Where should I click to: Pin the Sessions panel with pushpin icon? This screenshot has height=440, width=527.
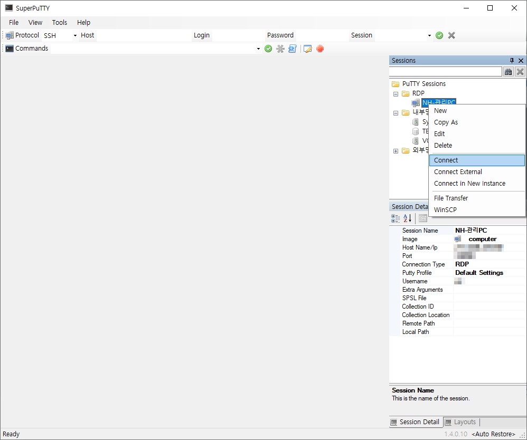click(512, 61)
